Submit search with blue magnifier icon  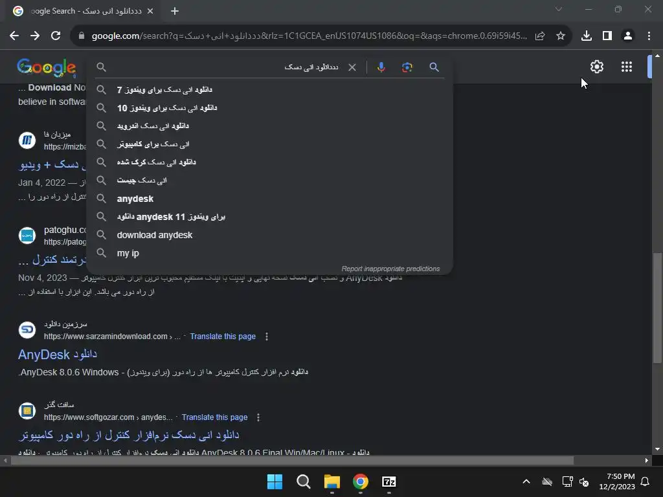[434, 67]
